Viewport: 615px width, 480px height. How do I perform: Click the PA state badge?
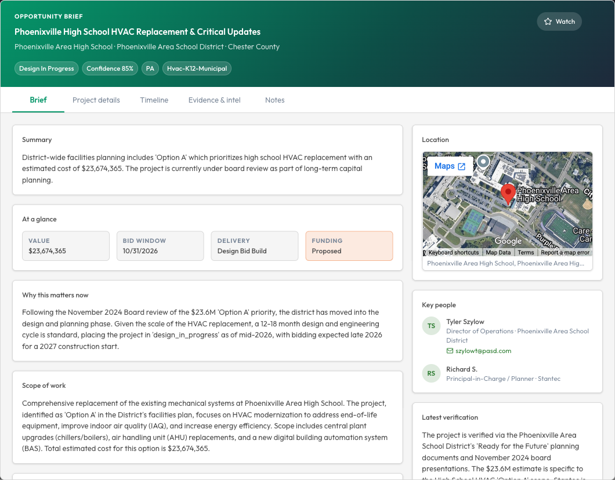click(150, 68)
